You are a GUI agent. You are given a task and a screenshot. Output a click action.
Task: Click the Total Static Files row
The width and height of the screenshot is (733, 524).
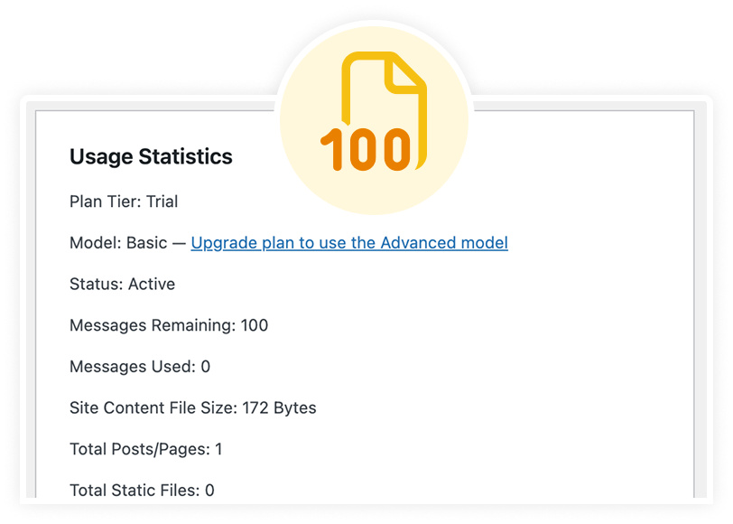[141, 490]
